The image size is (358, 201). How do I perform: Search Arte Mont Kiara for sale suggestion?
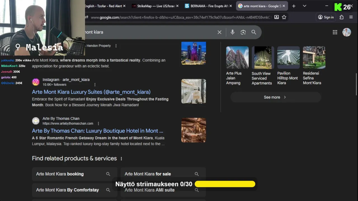tap(163, 174)
